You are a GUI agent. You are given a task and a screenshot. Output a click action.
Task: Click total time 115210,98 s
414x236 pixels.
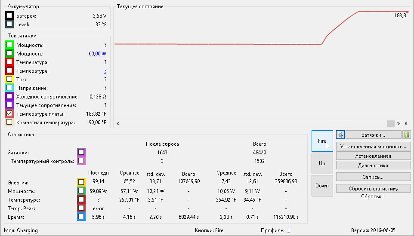tap(286, 217)
